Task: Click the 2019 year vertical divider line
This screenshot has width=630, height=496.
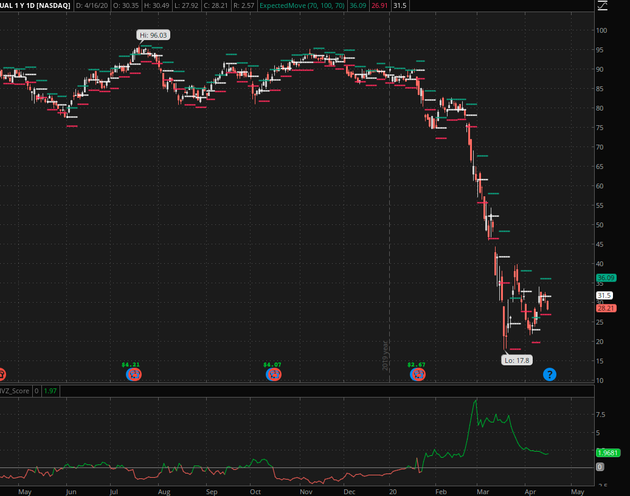Action: pyautogui.click(x=389, y=182)
